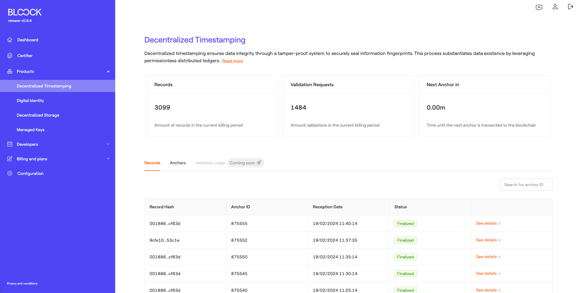
Task: Focus the Search for anchor ID field
Action: click(x=526, y=185)
